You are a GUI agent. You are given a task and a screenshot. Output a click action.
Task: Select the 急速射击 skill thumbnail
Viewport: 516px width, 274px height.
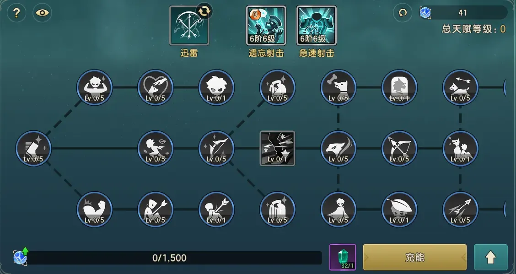pyautogui.click(x=317, y=25)
